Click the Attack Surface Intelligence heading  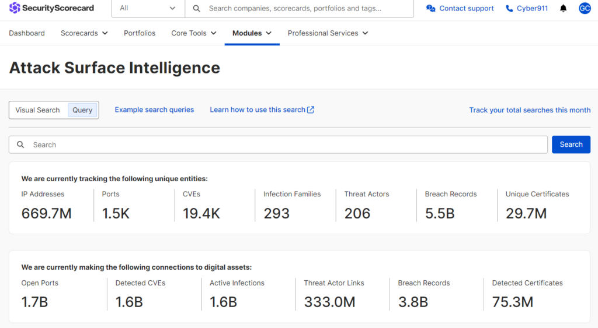point(114,68)
